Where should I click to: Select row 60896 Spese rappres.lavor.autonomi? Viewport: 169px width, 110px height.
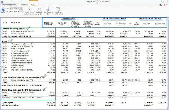tap(84, 93)
